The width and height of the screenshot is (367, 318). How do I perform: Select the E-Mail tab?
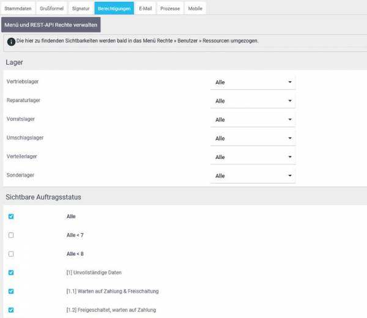145,9
